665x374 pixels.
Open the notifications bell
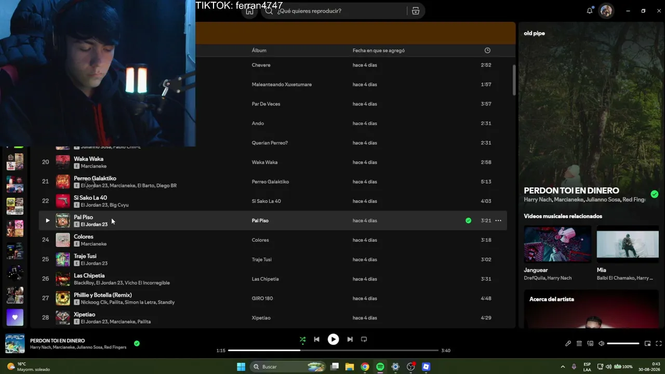pyautogui.click(x=590, y=11)
